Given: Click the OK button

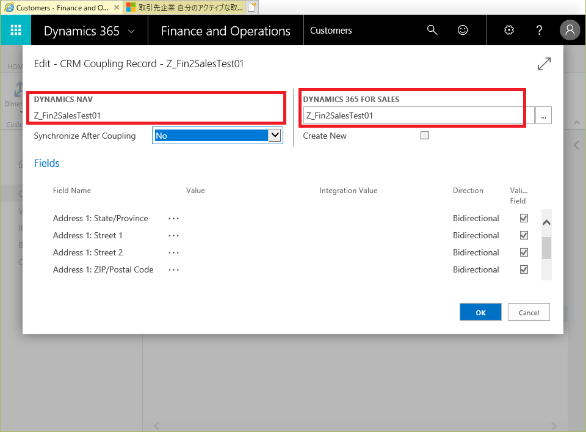Looking at the screenshot, I should (x=480, y=312).
